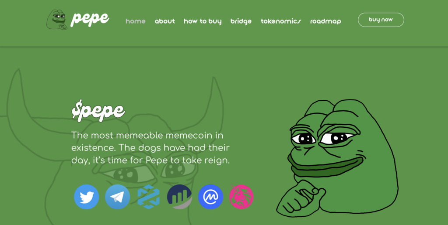Click the pink Uniswap unicorn icon
The image size is (448, 225).
241,197
